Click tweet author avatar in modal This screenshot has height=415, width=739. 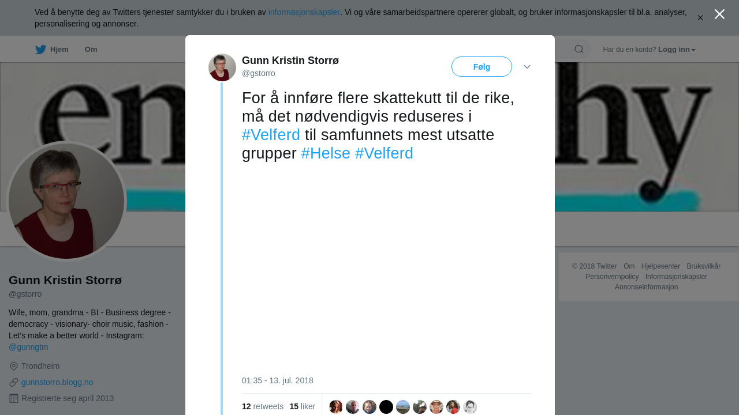click(222, 67)
